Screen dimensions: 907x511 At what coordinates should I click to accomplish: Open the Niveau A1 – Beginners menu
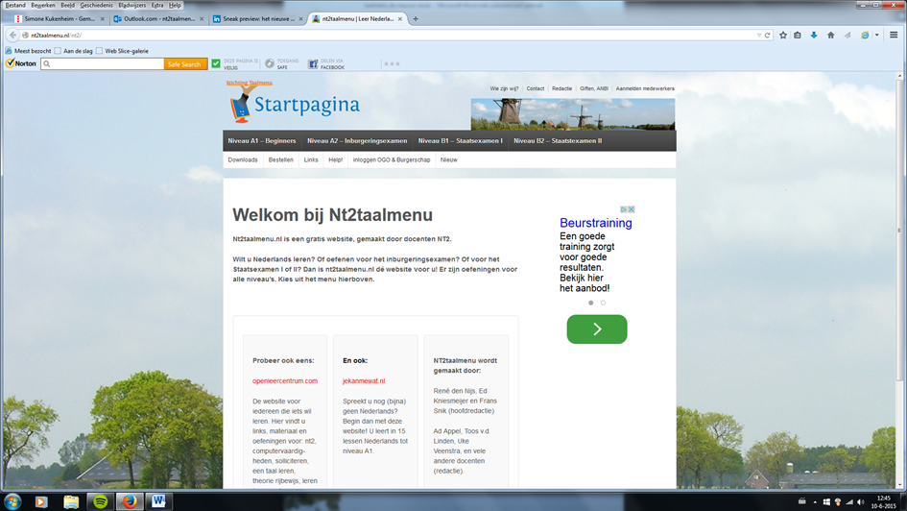point(261,141)
